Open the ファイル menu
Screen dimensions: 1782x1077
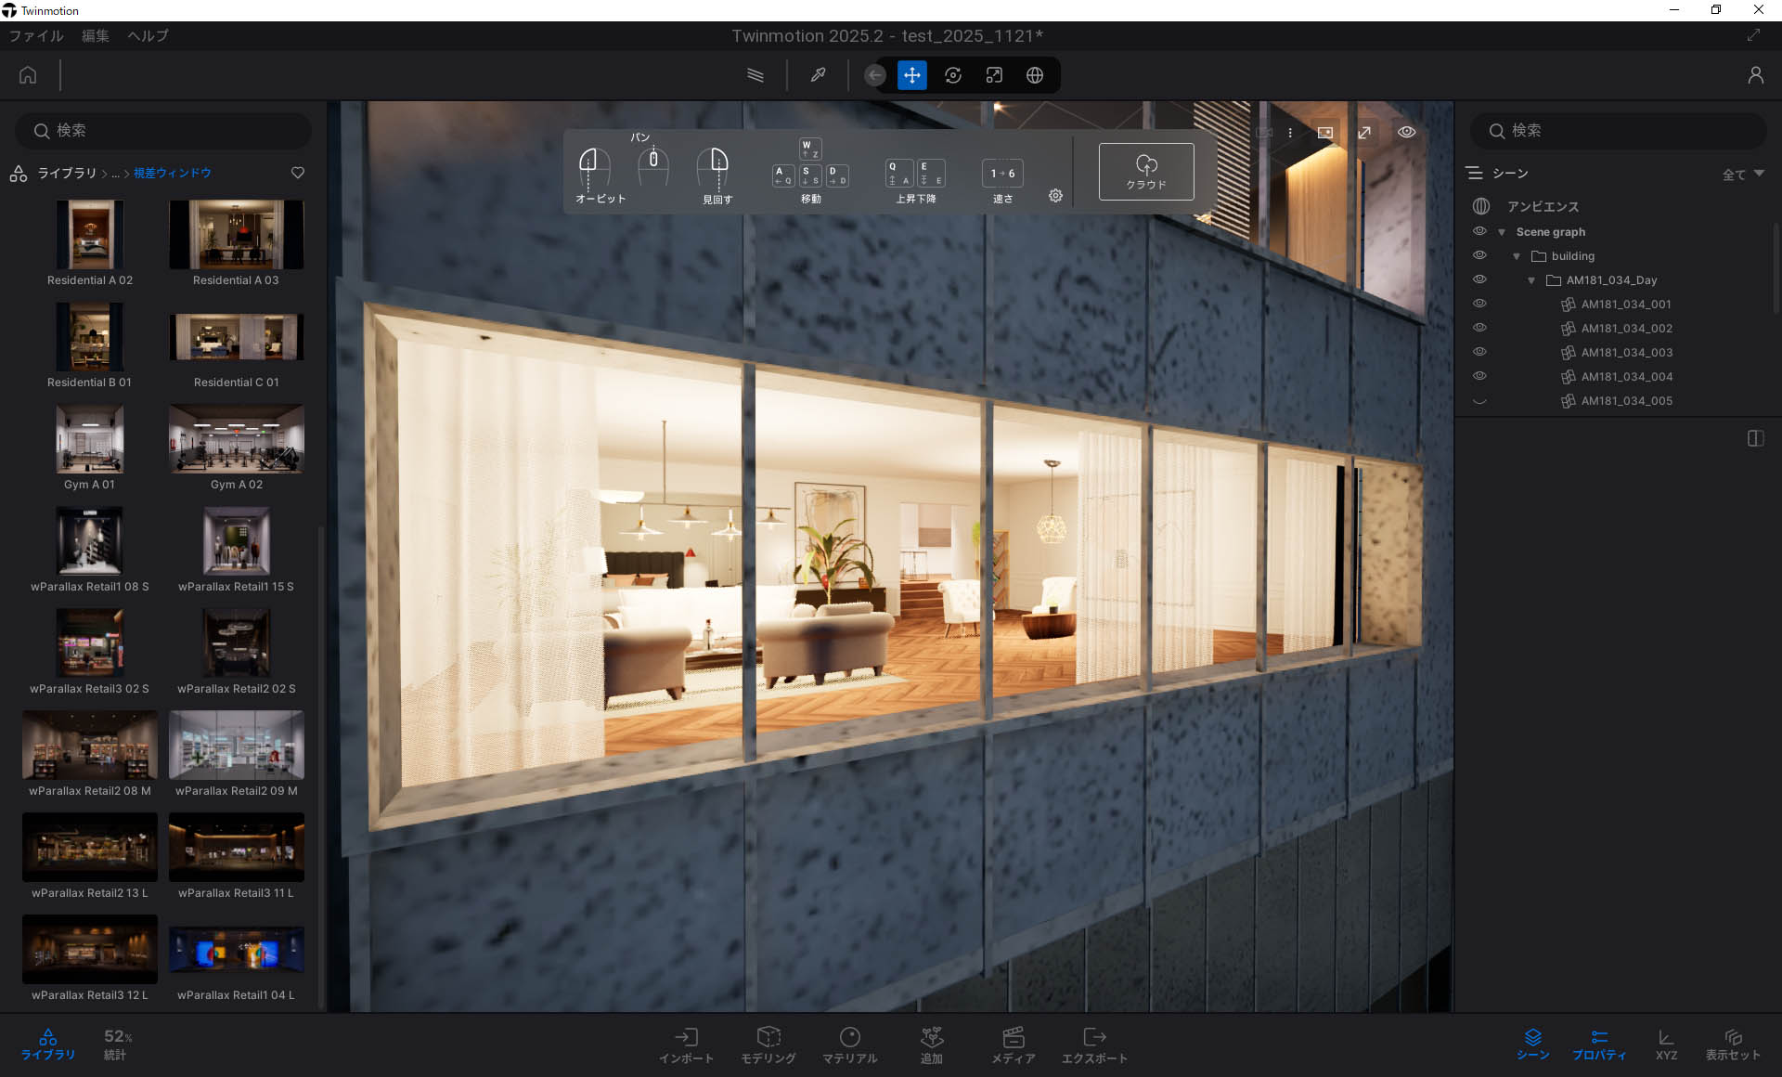36,35
